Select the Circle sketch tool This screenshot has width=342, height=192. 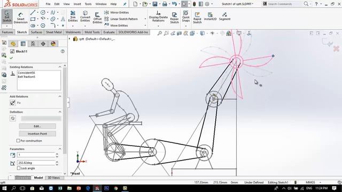click(43, 13)
